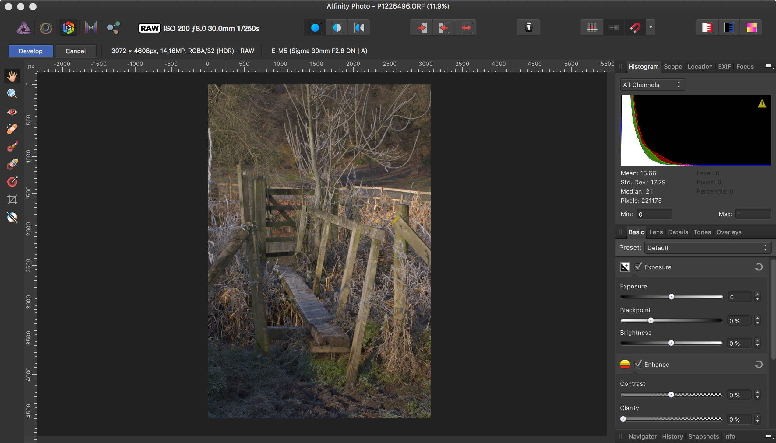This screenshot has height=443, width=776.
Task: Expand snapping options dropdown arrow
Action: pyautogui.click(x=651, y=27)
